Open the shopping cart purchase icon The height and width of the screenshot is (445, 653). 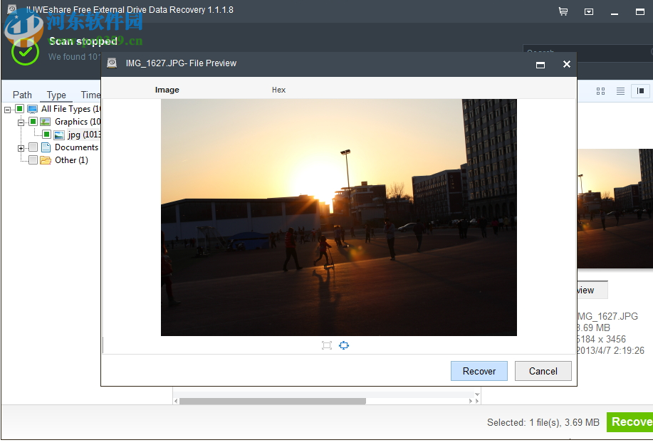[563, 11]
